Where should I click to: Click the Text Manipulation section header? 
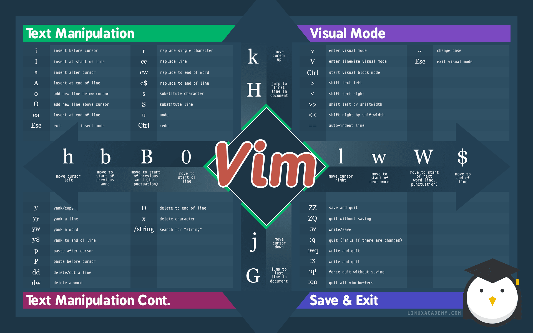[x=77, y=34]
